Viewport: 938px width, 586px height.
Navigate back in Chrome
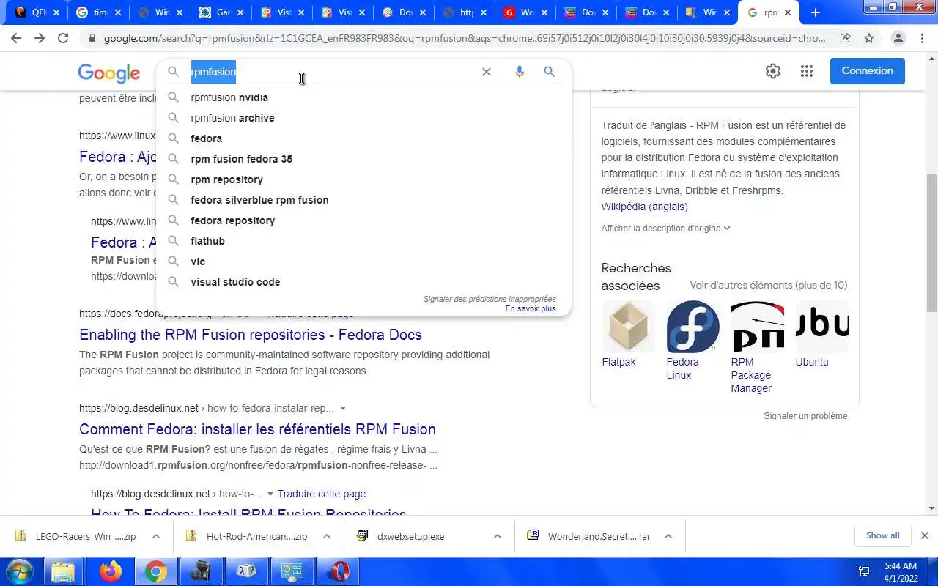(x=16, y=39)
